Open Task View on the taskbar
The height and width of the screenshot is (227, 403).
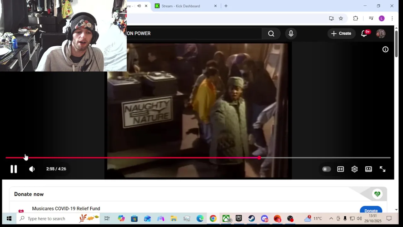[x=107, y=218]
